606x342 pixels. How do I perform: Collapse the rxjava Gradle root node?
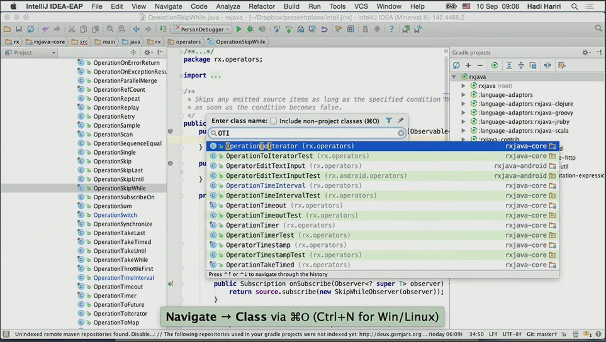[454, 77]
